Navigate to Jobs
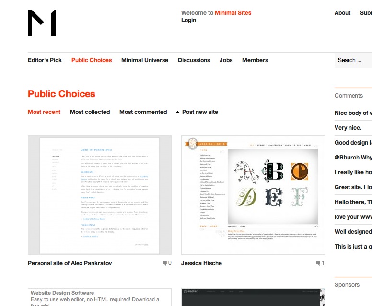Screen dimensions: 372x306 pos(226,60)
